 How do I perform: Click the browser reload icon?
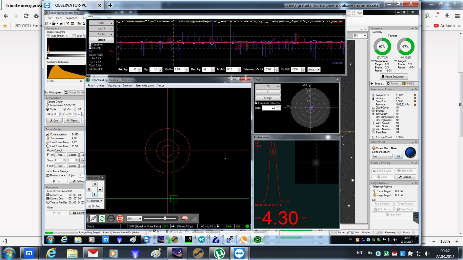coord(26,16)
